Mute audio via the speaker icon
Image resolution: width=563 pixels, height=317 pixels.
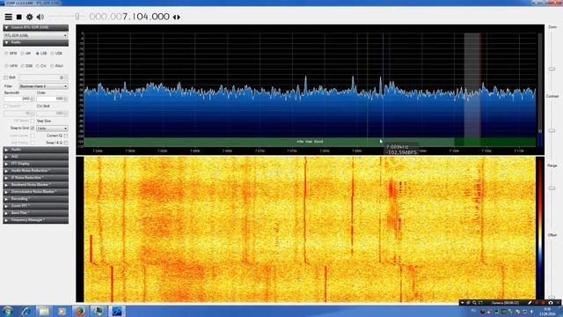(40, 17)
